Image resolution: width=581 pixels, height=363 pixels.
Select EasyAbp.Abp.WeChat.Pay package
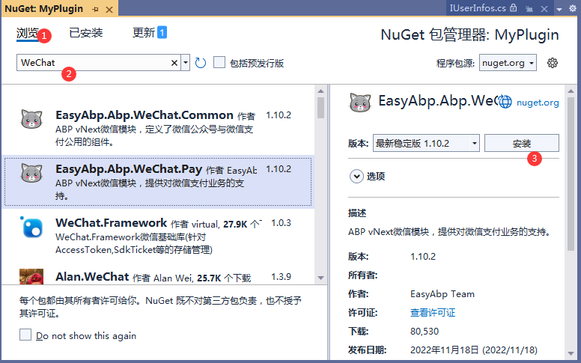pyautogui.click(x=158, y=182)
